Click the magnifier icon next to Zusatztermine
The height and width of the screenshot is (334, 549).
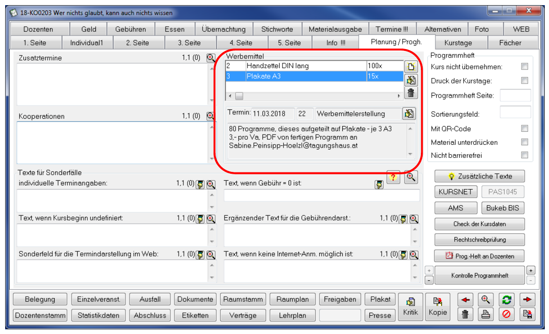[210, 58]
